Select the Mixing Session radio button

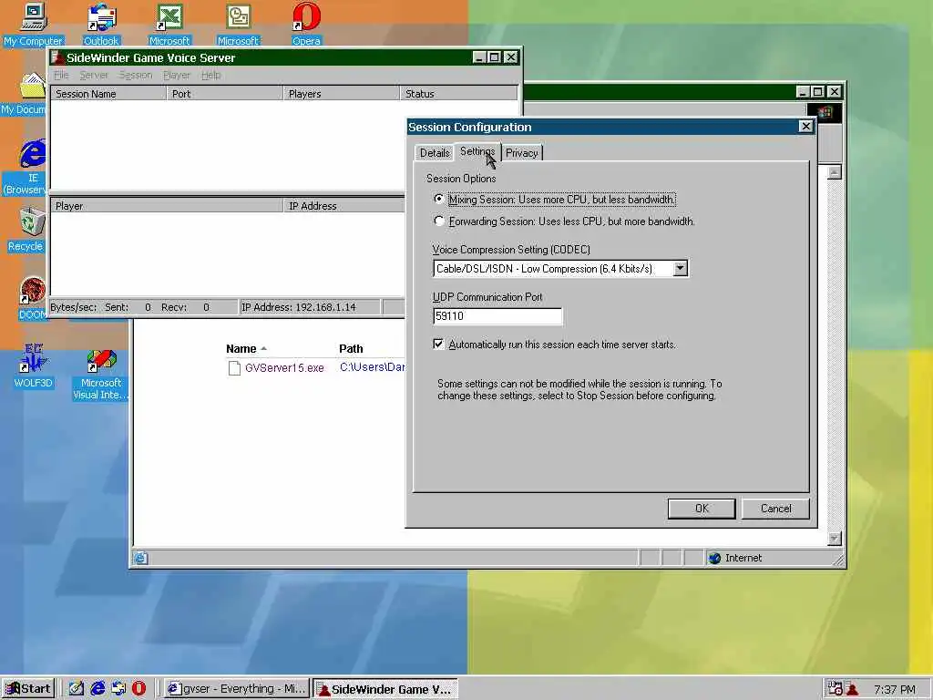tap(438, 200)
